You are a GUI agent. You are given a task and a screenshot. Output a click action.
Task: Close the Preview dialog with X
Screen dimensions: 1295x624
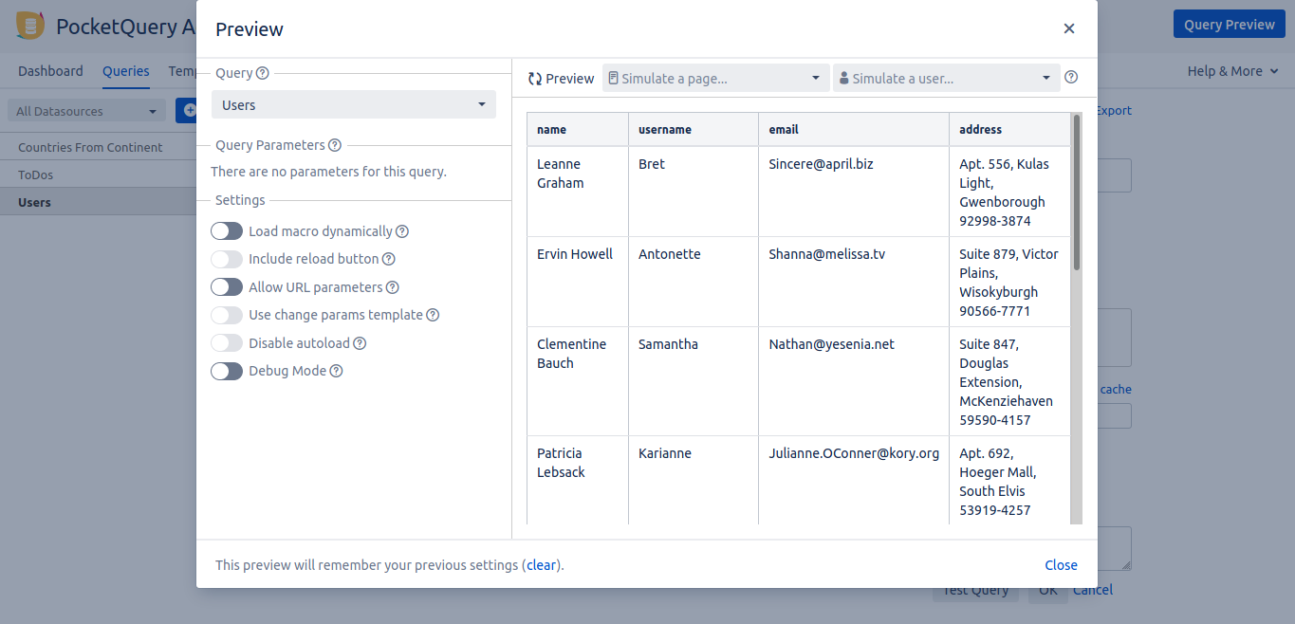click(x=1069, y=28)
